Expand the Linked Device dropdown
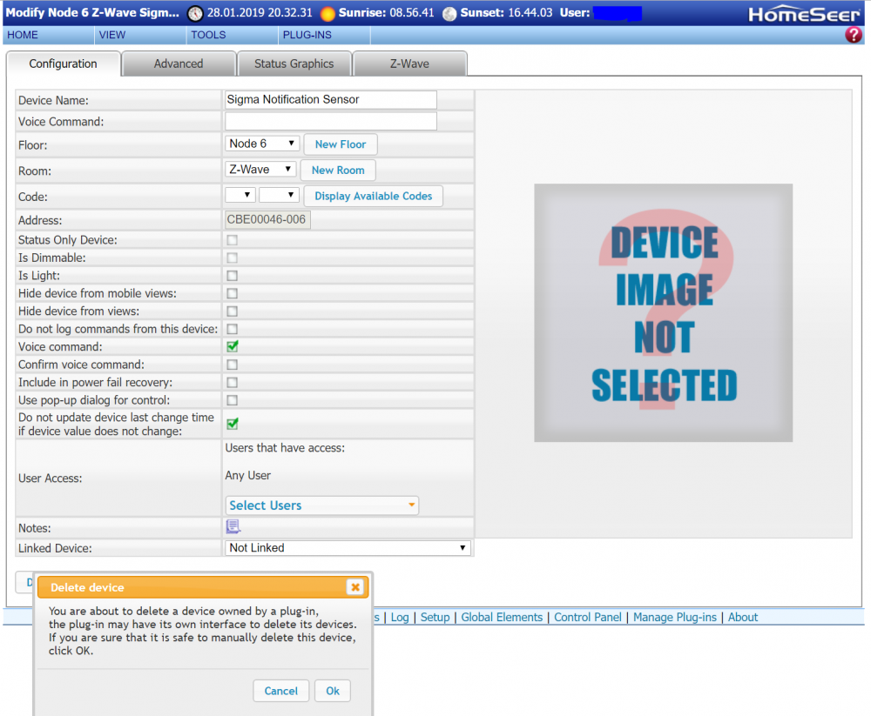This screenshot has height=716, width=871. [x=348, y=548]
